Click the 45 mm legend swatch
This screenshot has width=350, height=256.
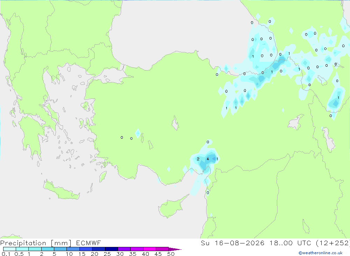click(x=162, y=249)
